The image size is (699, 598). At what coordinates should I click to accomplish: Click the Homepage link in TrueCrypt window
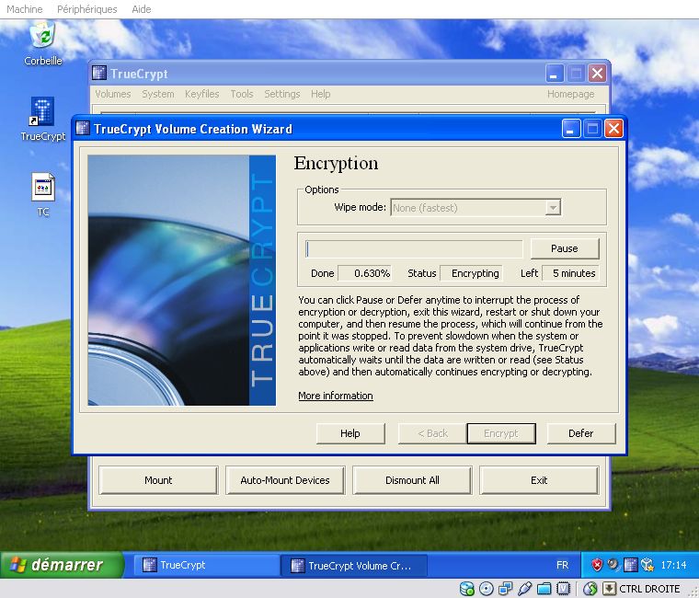tap(570, 94)
